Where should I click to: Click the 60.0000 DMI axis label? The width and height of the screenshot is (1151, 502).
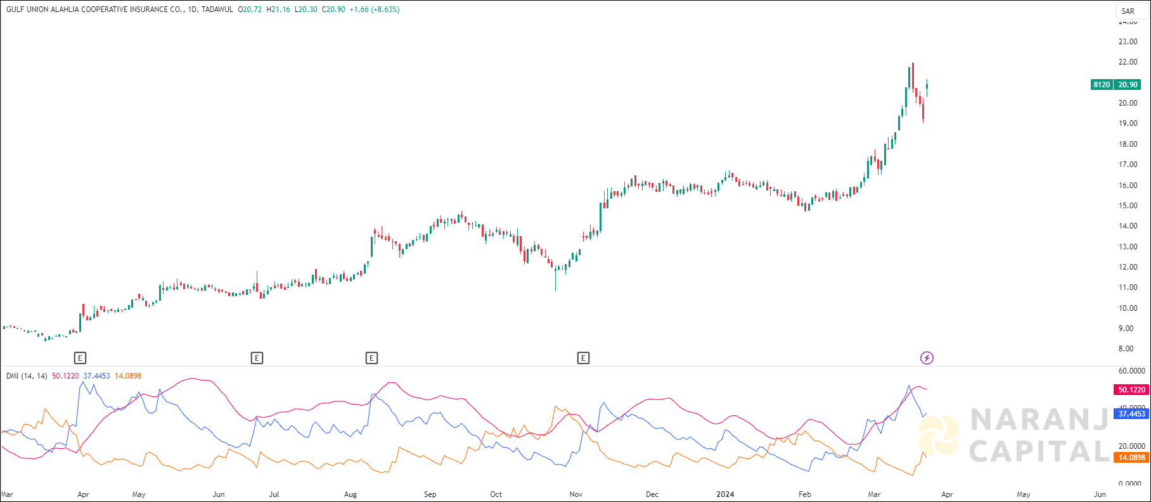[1131, 371]
